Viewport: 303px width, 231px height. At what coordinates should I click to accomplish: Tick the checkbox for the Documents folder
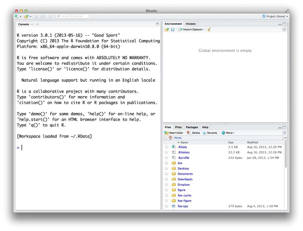[166, 174]
